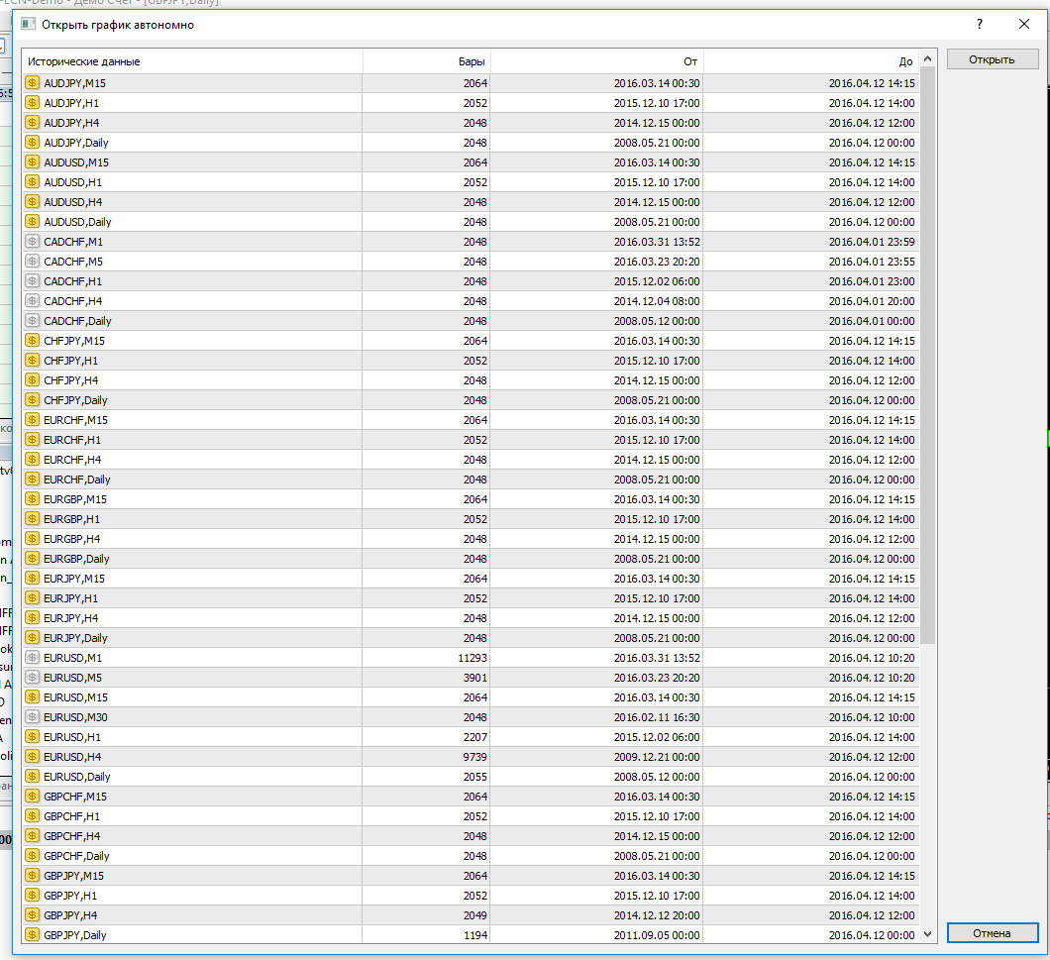Click the gold icon beside GBPJPY,Daily
Viewport: 1050px width, 960px height.
(x=32, y=935)
